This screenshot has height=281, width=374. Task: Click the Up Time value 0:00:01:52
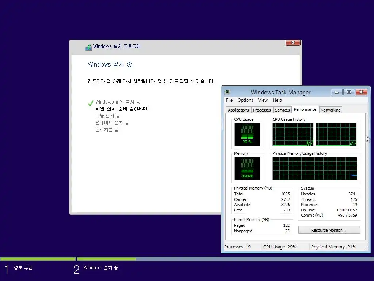(347, 210)
